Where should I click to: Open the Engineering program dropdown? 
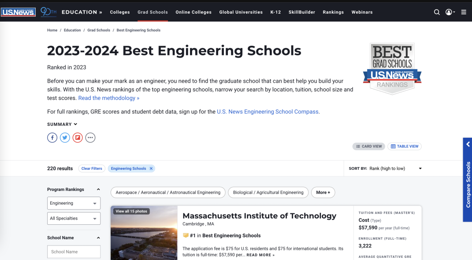coord(74,203)
